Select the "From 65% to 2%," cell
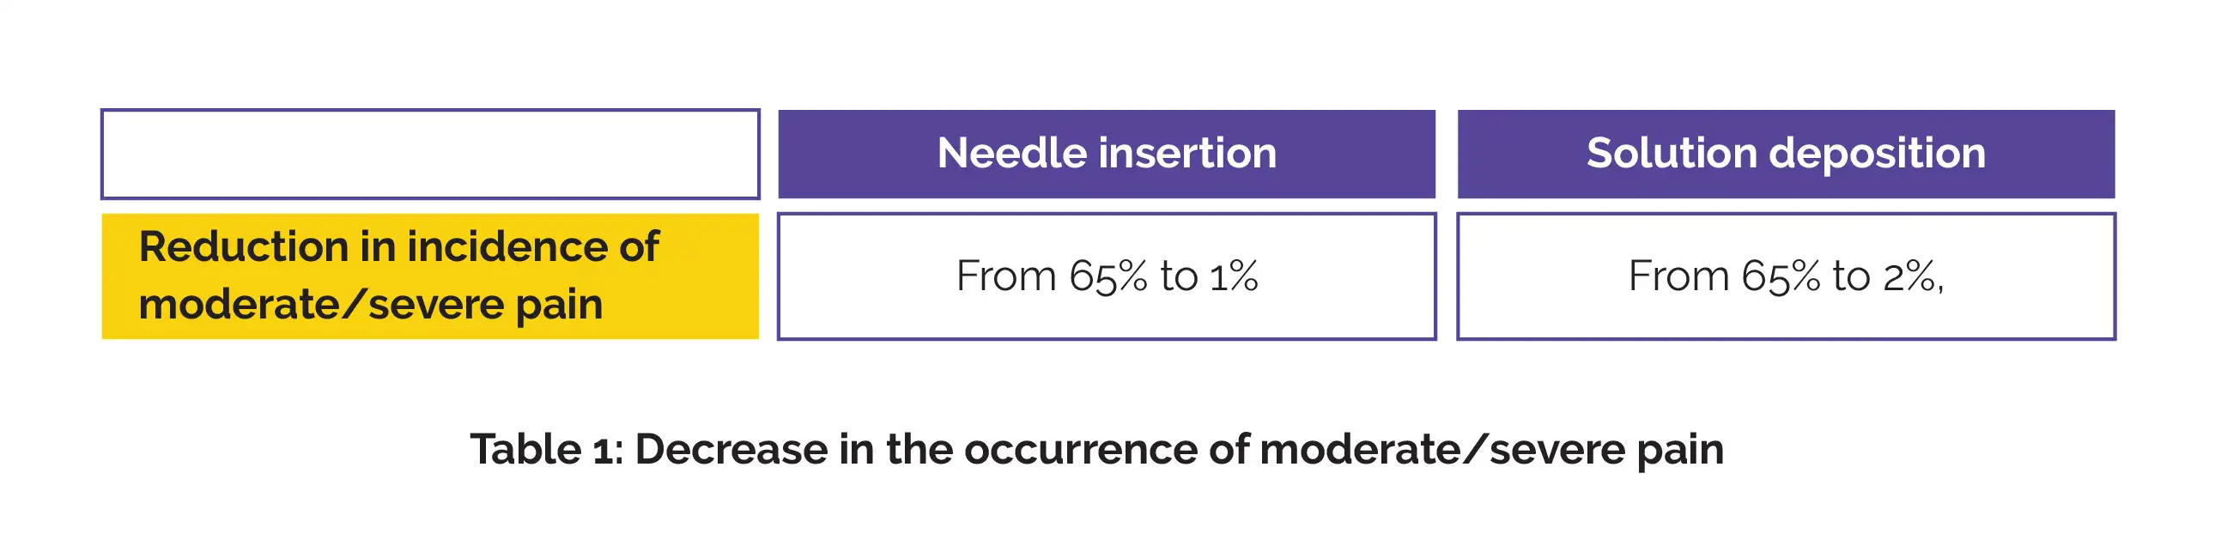Image resolution: width=2215 pixels, height=552 pixels. click(1786, 276)
